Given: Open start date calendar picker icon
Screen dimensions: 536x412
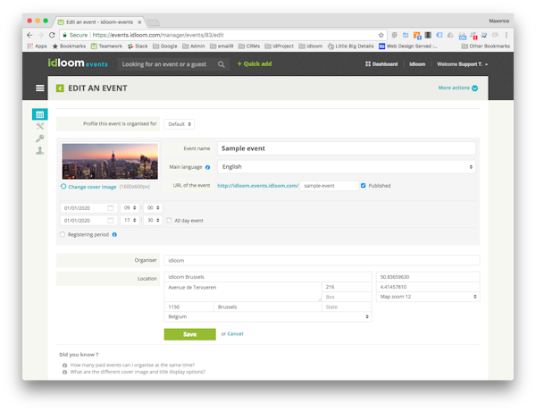Looking at the screenshot, I should (x=111, y=208).
